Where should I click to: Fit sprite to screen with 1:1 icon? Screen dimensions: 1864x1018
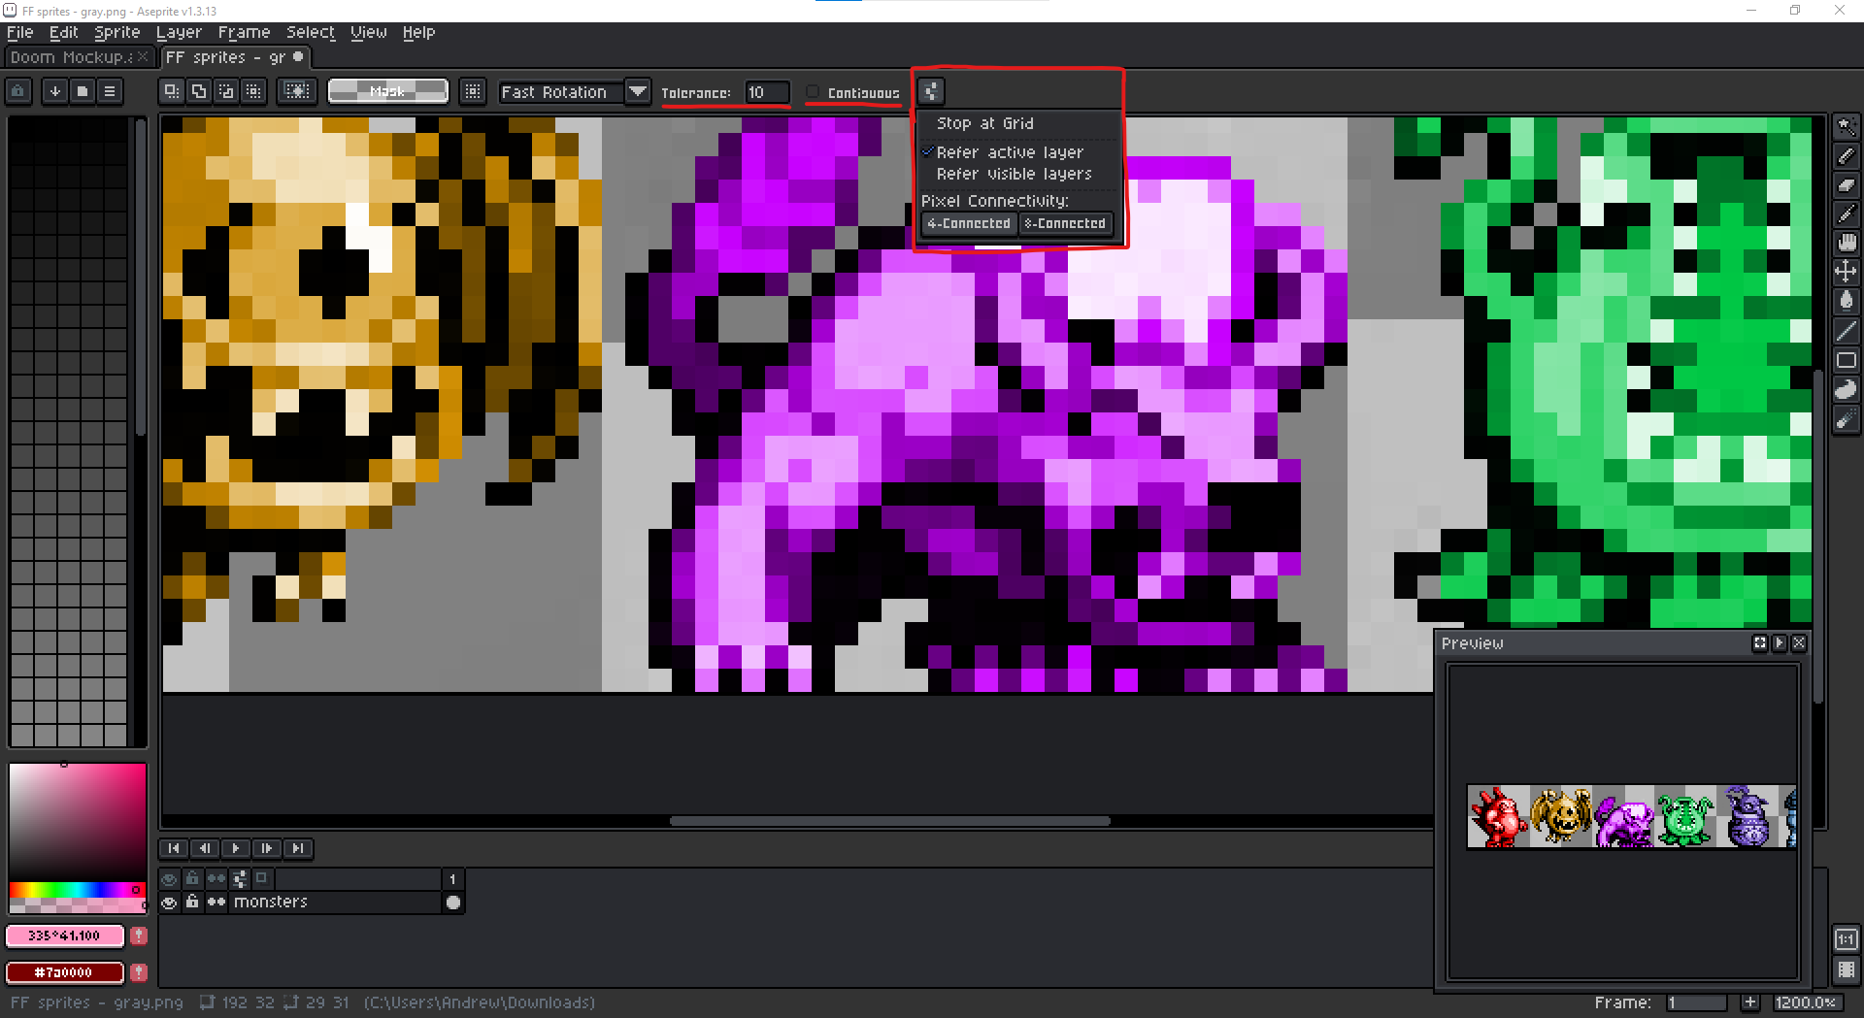tap(1847, 939)
